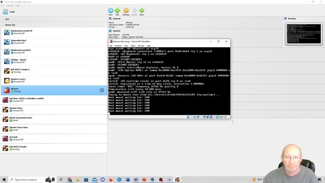Select the pfsense machine row
The image size is (325, 183).
(54, 90)
